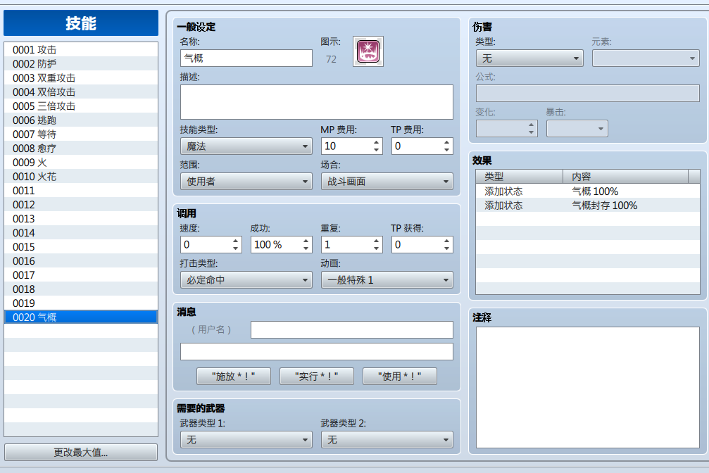Click the MP 费用 field showing 10
The height and width of the screenshot is (473, 709).
click(352, 146)
